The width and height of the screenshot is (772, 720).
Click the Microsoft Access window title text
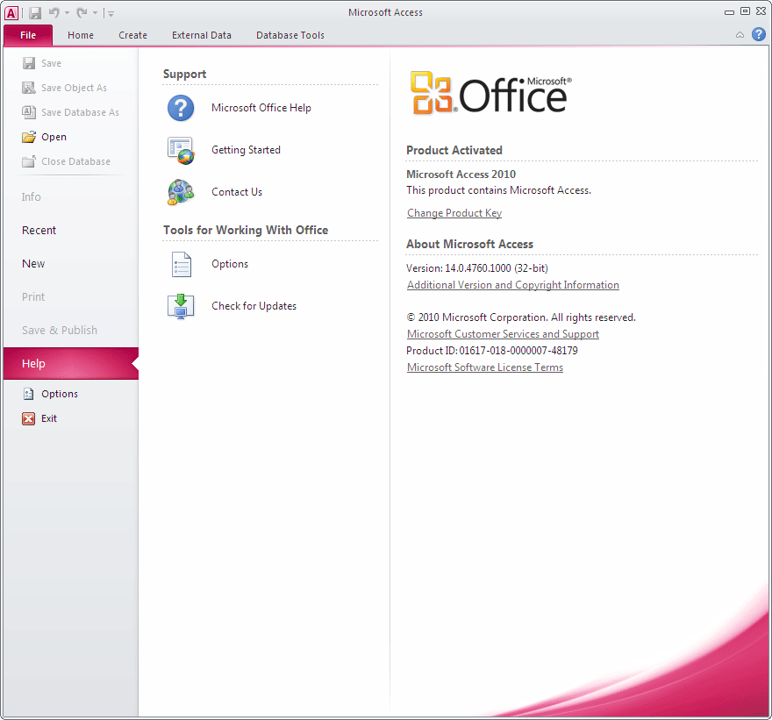(385, 13)
